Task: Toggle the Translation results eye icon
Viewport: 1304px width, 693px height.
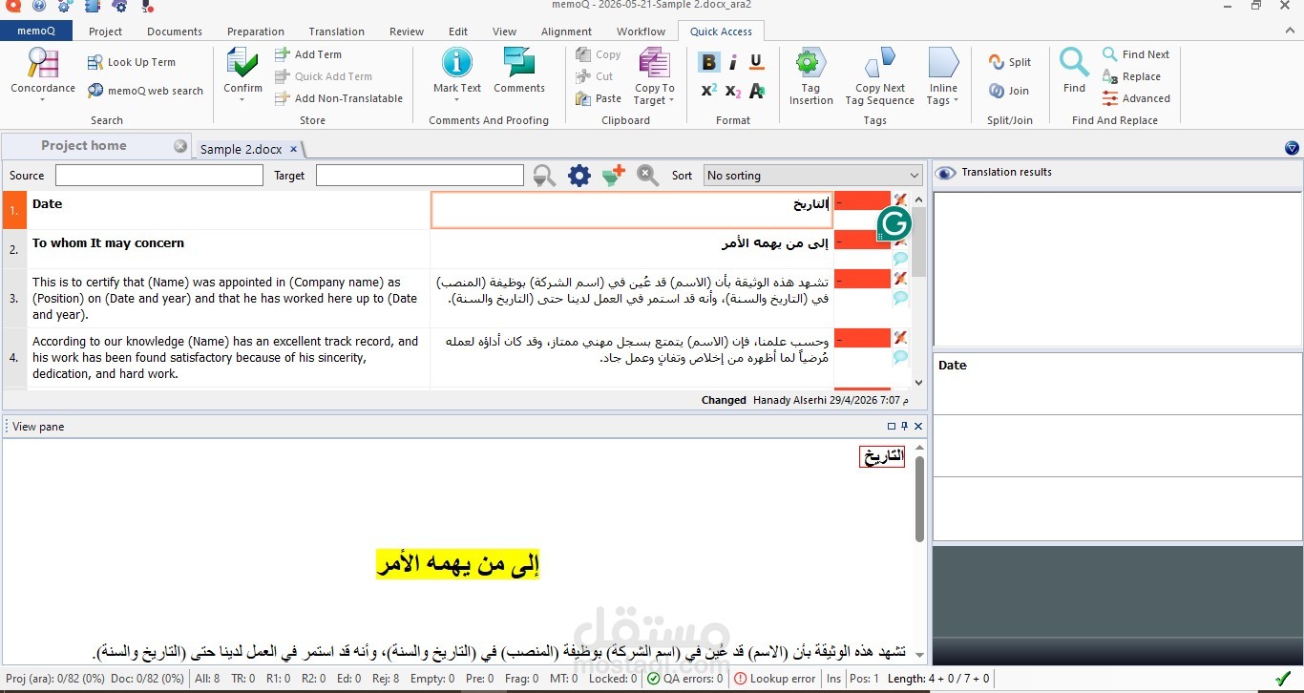Action: (945, 173)
